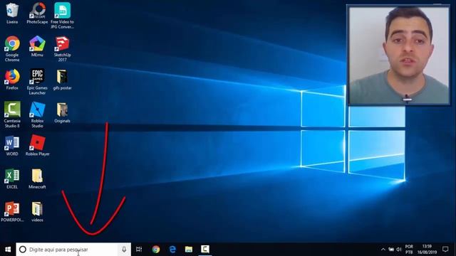Select Free Video to JPG Converter shortcut

[62, 16]
